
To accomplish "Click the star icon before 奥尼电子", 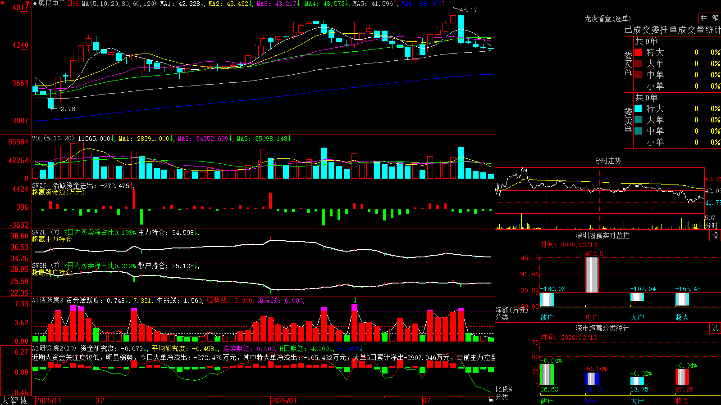I will [35, 4].
